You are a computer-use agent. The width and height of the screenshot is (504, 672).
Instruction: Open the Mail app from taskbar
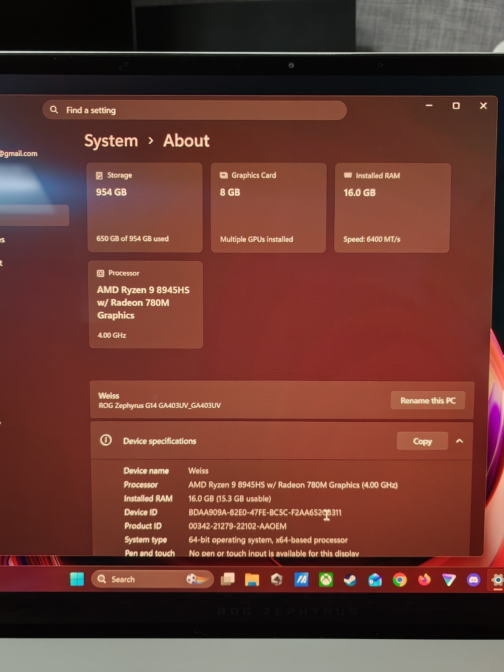[375, 580]
